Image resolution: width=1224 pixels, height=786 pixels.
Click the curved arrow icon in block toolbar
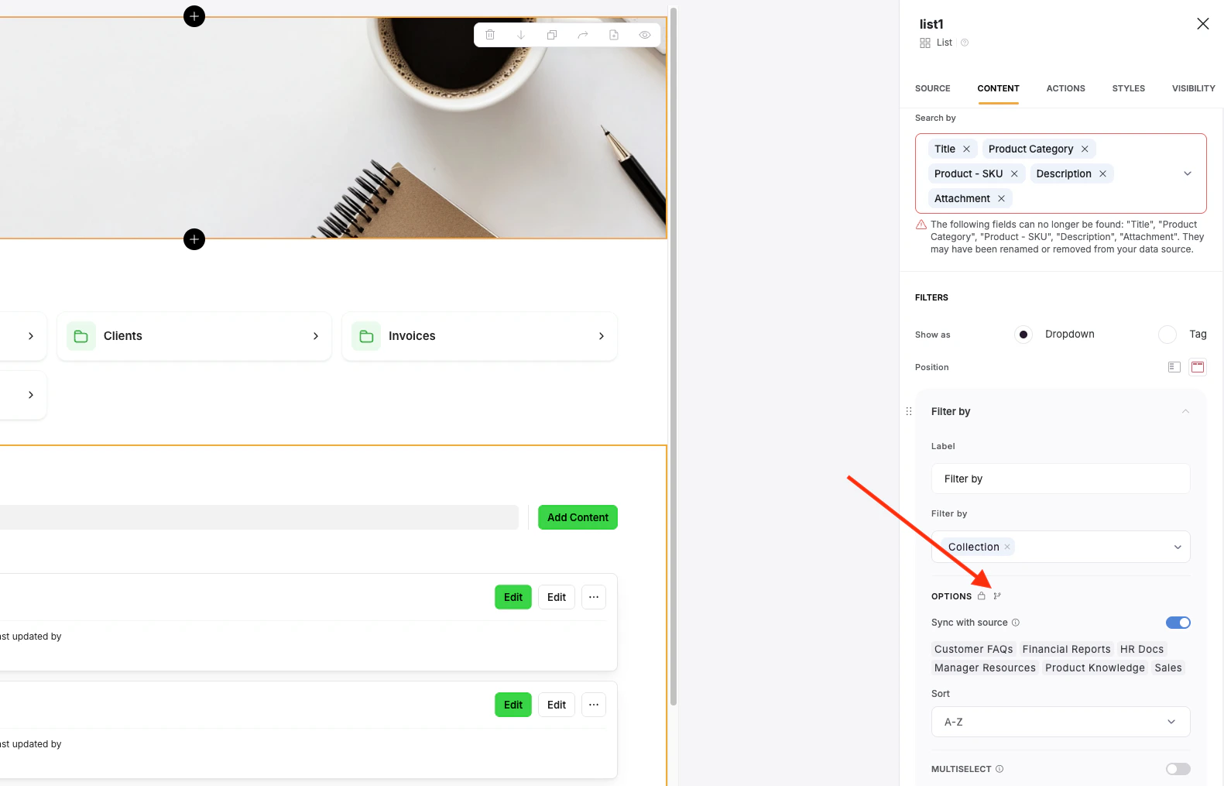tap(583, 35)
